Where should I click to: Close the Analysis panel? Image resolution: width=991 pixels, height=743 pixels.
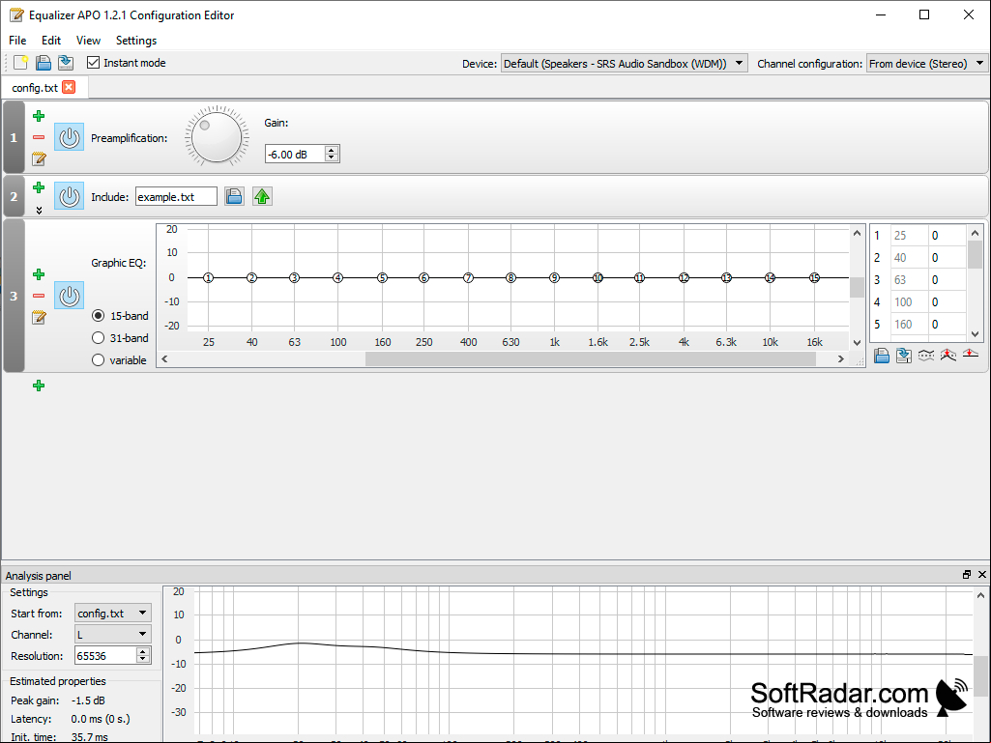pos(982,574)
